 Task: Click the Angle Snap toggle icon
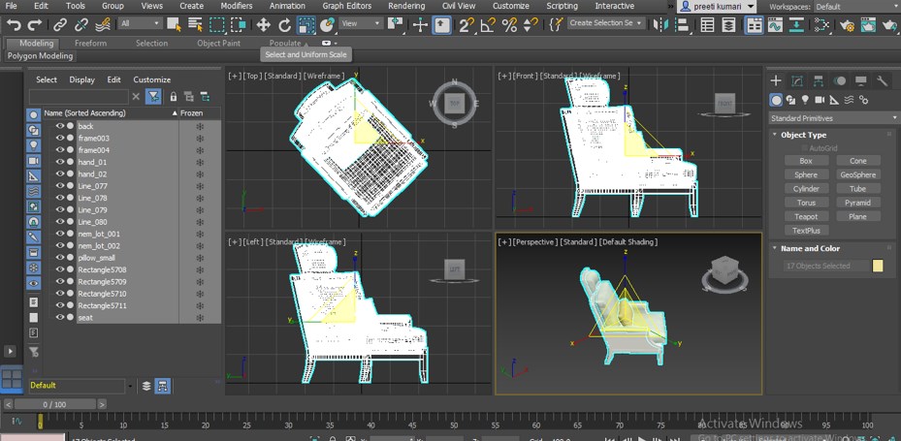pyautogui.click(x=488, y=24)
